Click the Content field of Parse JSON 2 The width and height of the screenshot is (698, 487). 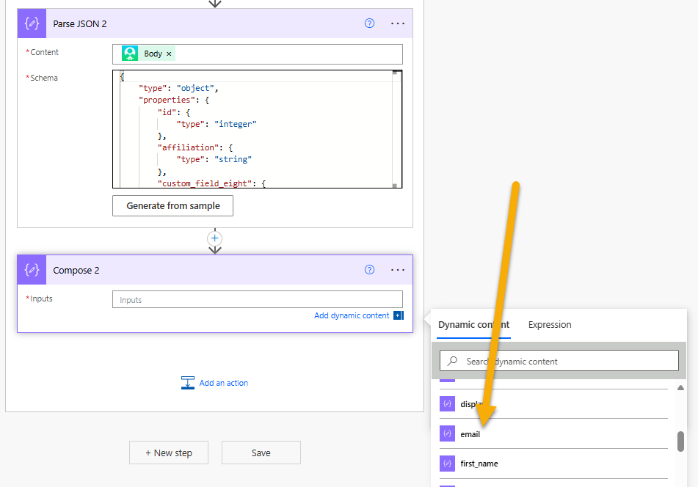[258, 54]
